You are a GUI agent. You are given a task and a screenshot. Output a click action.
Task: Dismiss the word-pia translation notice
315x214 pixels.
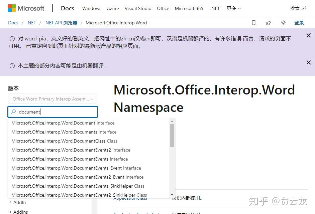pos(309,35)
